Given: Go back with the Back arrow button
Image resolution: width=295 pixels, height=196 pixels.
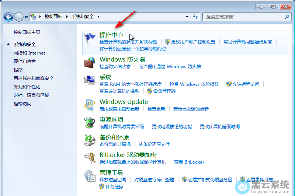Looking at the screenshot, I should tap(8, 17).
